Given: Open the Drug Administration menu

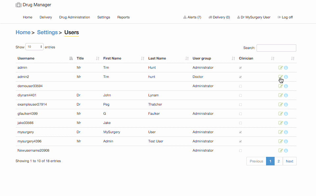Looking at the screenshot, I should tap(75, 17).
